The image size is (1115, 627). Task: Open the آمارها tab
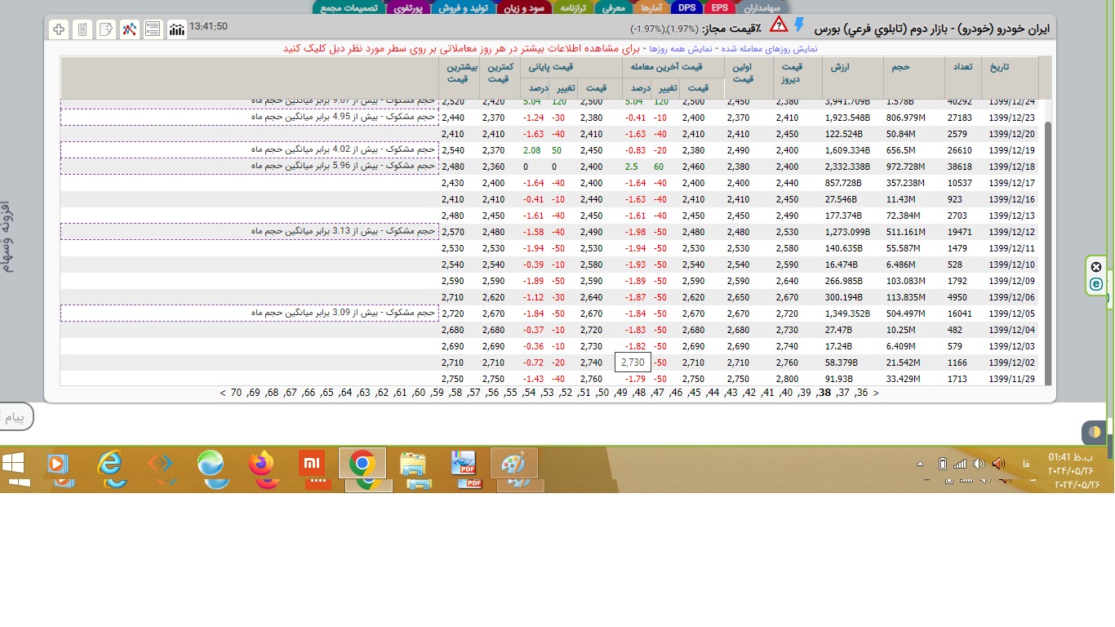(652, 7)
